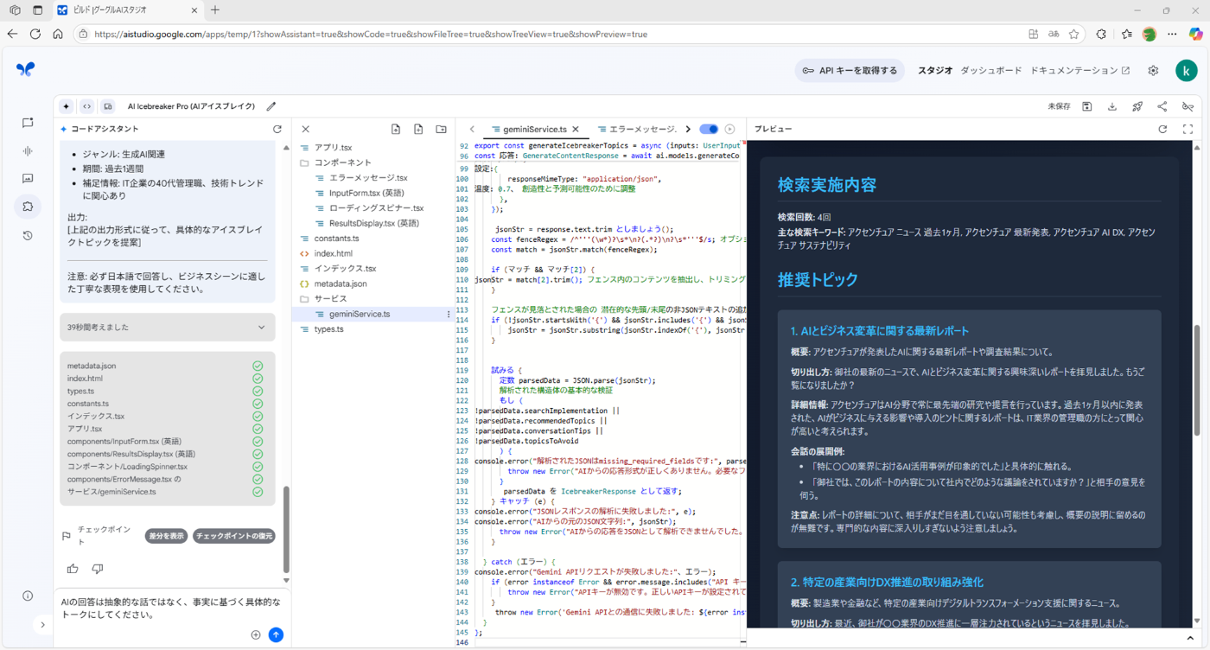This screenshot has height=650, width=1210.
Task: Show the previous editor tabs with left chevron
Action: point(472,129)
